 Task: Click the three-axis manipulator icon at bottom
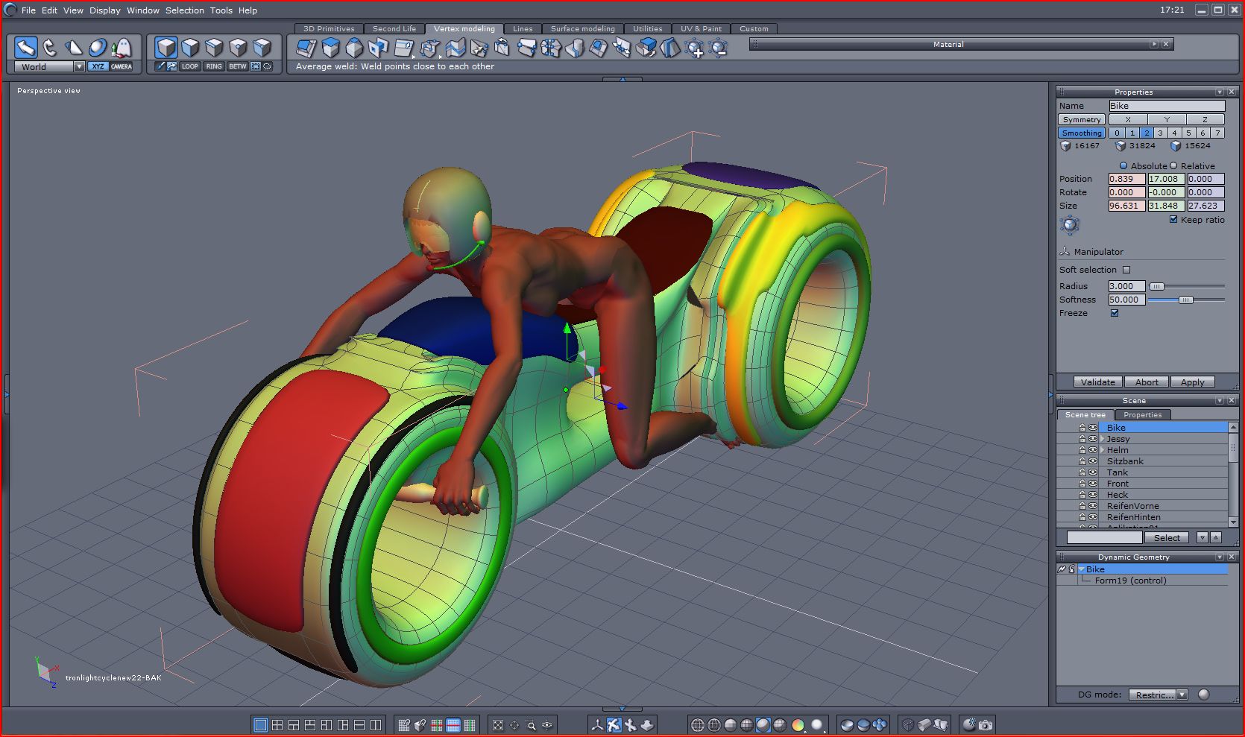point(597,724)
